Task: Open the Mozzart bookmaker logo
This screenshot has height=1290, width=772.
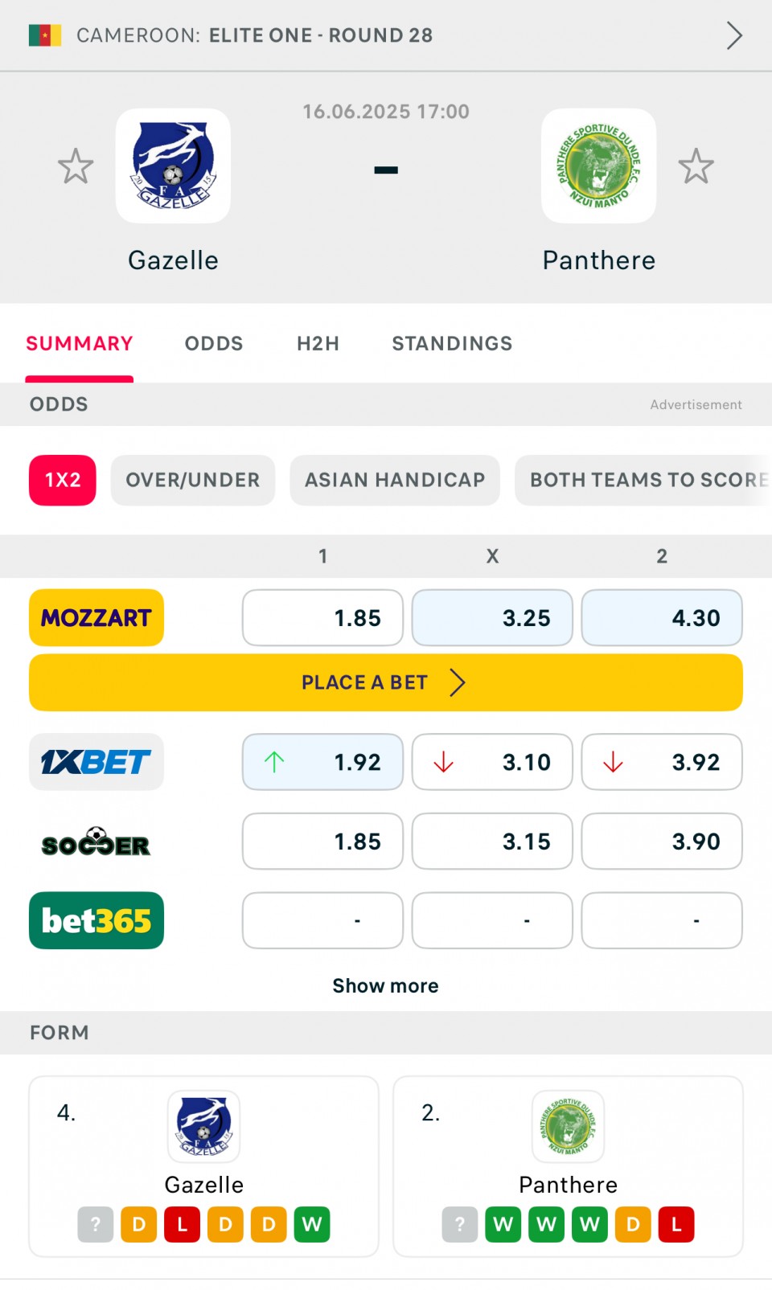Action: click(96, 618)
